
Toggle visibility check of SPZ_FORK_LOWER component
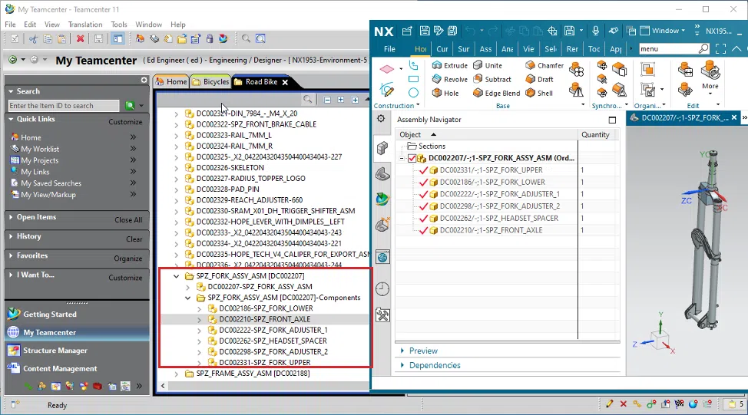click(423, 182)
